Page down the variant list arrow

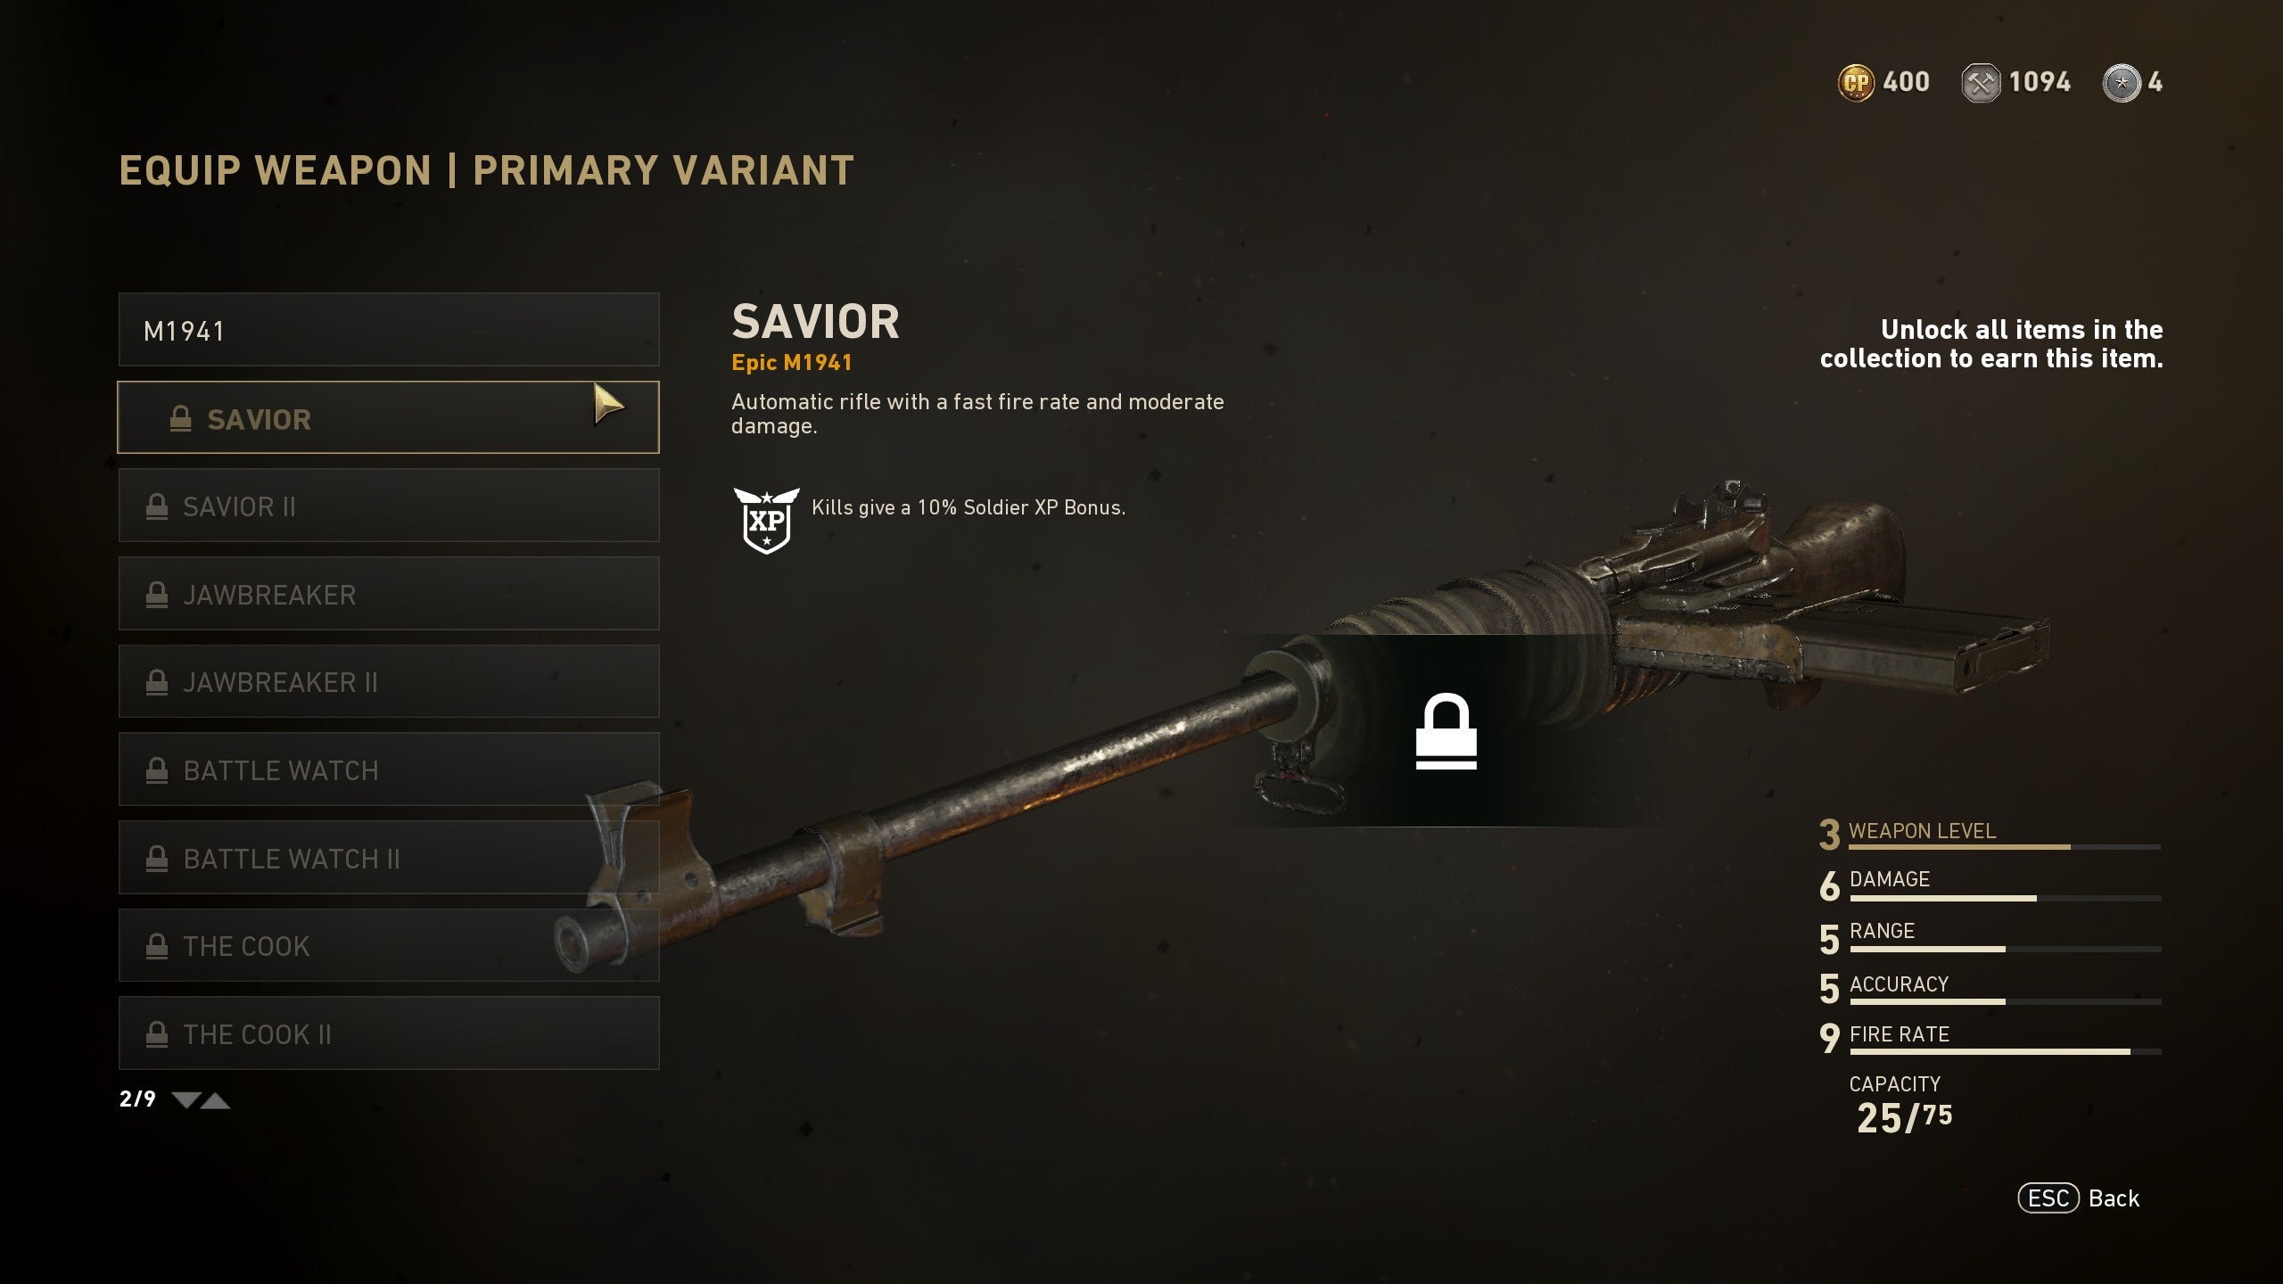185,1100
